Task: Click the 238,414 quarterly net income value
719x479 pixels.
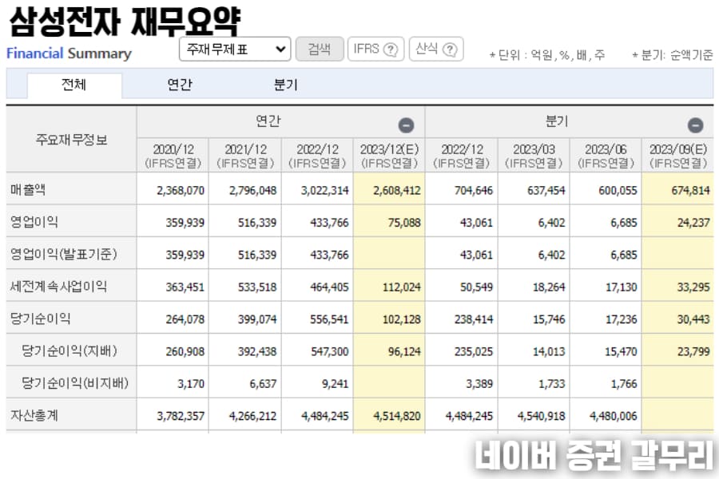Action: [474, 319]
